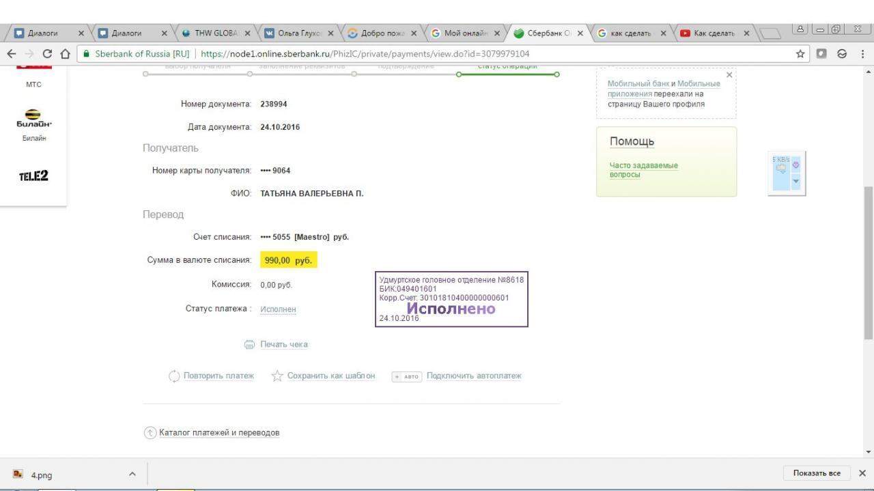874x491 pixels.
Task: Go back with the browser back arrow
Action: [x=11, y=54]
